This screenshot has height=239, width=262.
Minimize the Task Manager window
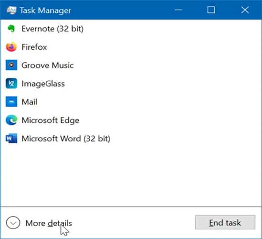pyautogui.click(x=178, y=10)
